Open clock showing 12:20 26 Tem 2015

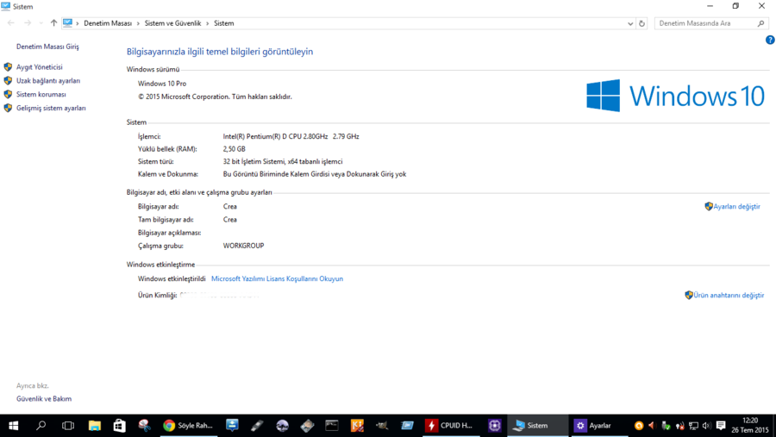(x=750, y=426)
